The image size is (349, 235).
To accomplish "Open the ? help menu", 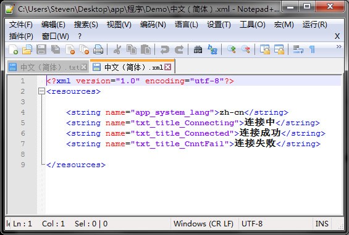I will coord(80,36).
